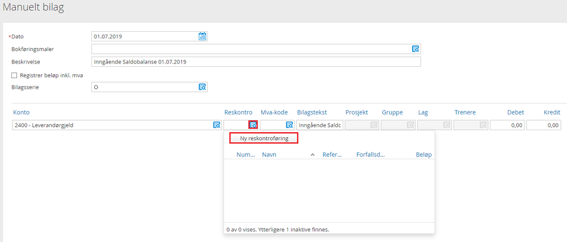Sort popup list by Navn column
The height and width of the screenshot is (242, 567).
pyautogui.click(x=270, y=155)
